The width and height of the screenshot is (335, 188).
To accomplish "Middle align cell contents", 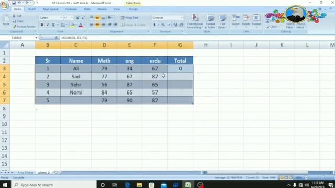I will (97, 18).
